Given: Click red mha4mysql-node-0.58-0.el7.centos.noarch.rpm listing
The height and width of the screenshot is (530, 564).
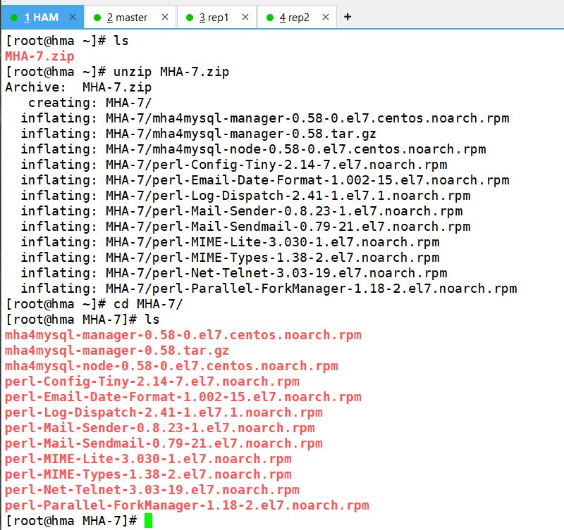Looking at the screenshot, I should (x=171, y=366).
